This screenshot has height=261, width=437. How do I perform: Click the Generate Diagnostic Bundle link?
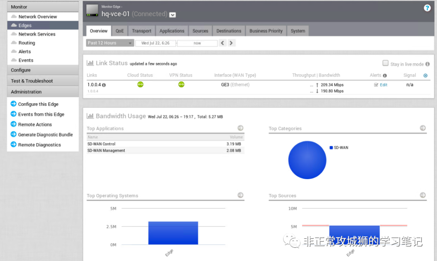pos(45,135)
